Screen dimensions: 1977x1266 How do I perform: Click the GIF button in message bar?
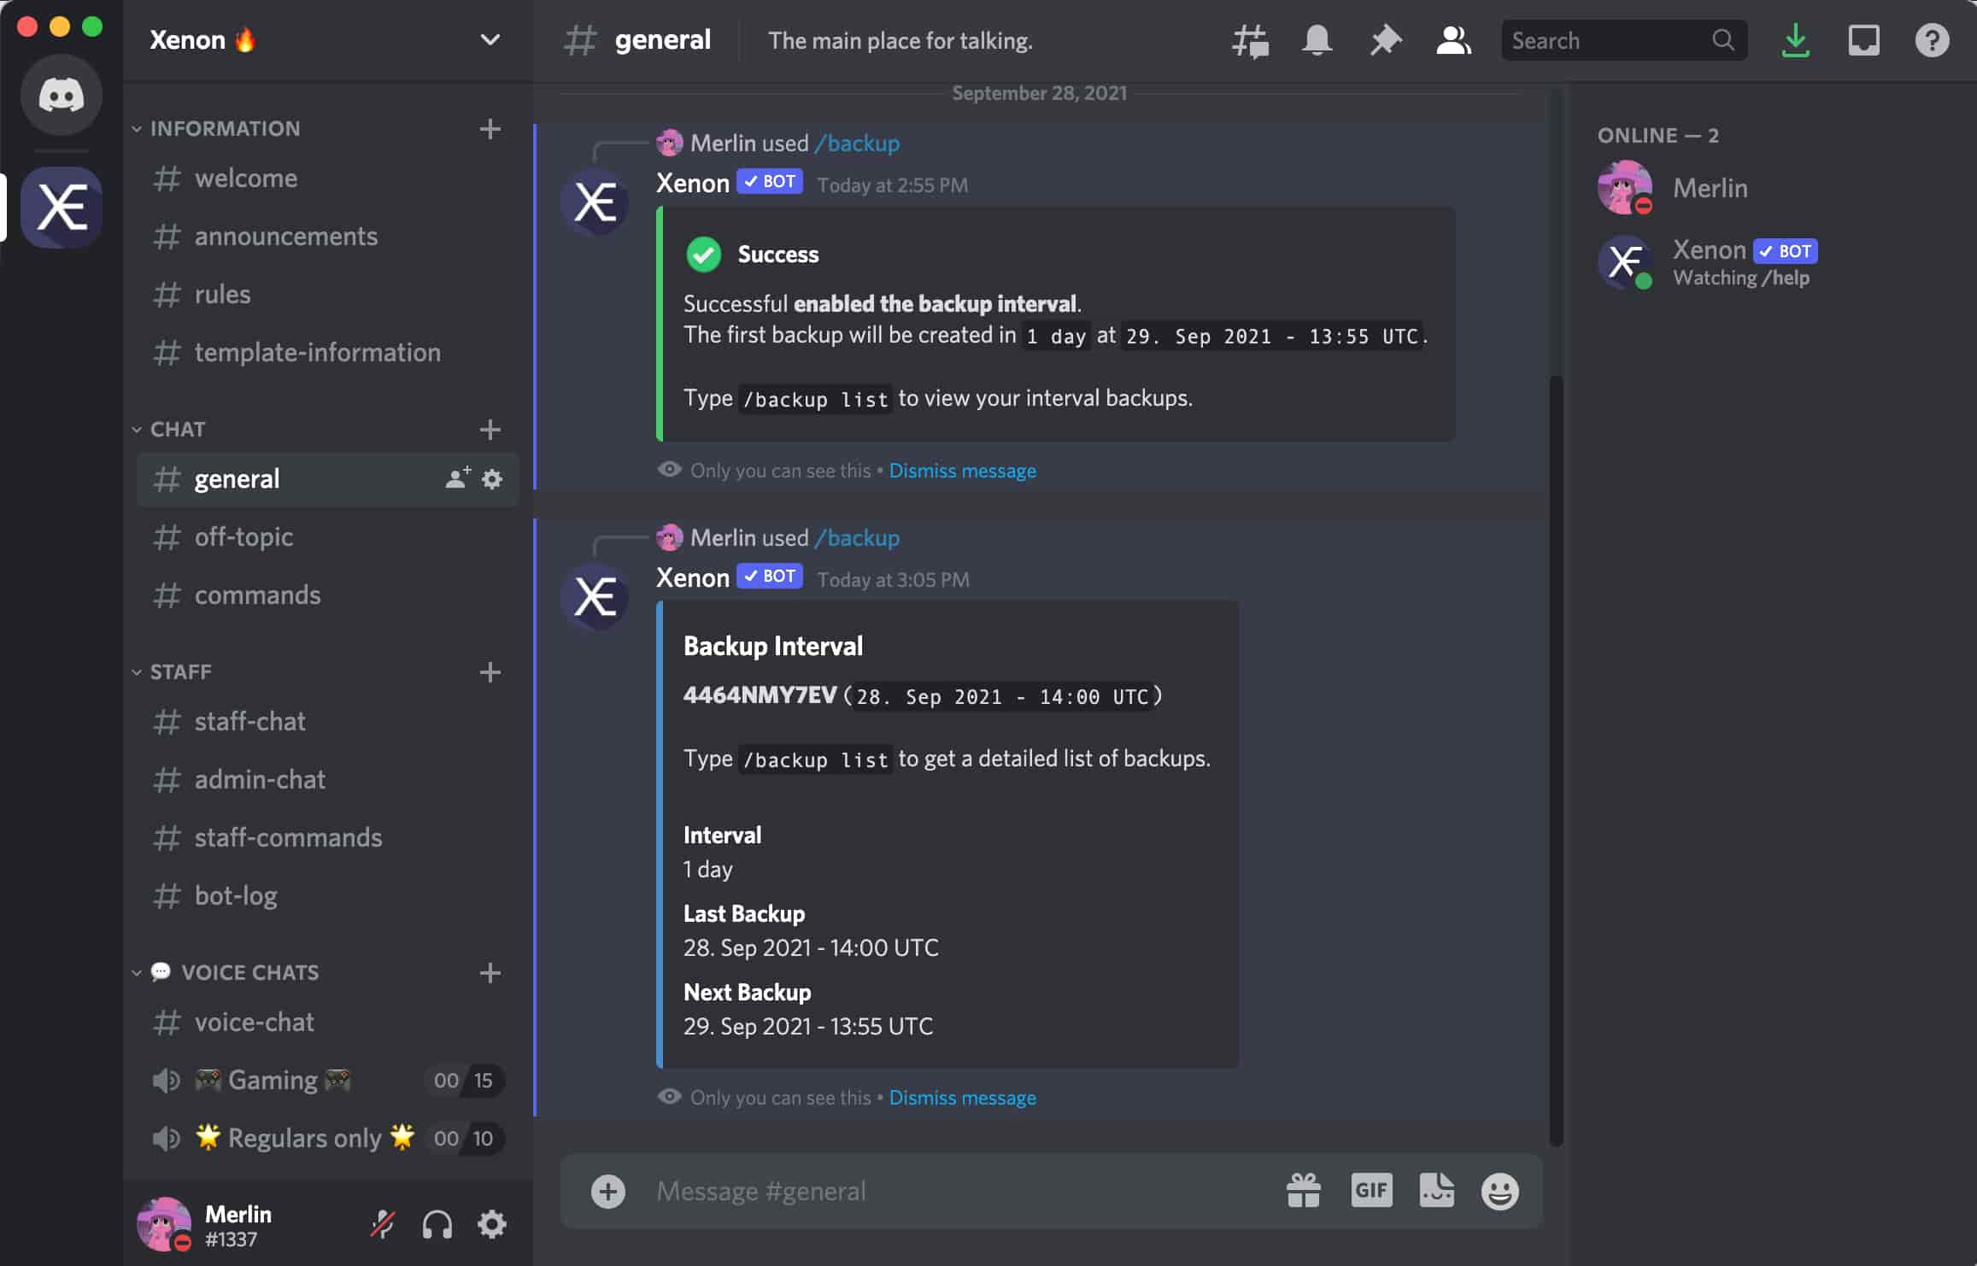coord(1370,1191)
